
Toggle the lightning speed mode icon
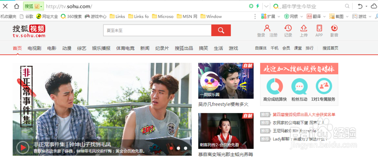coord(258,6)
